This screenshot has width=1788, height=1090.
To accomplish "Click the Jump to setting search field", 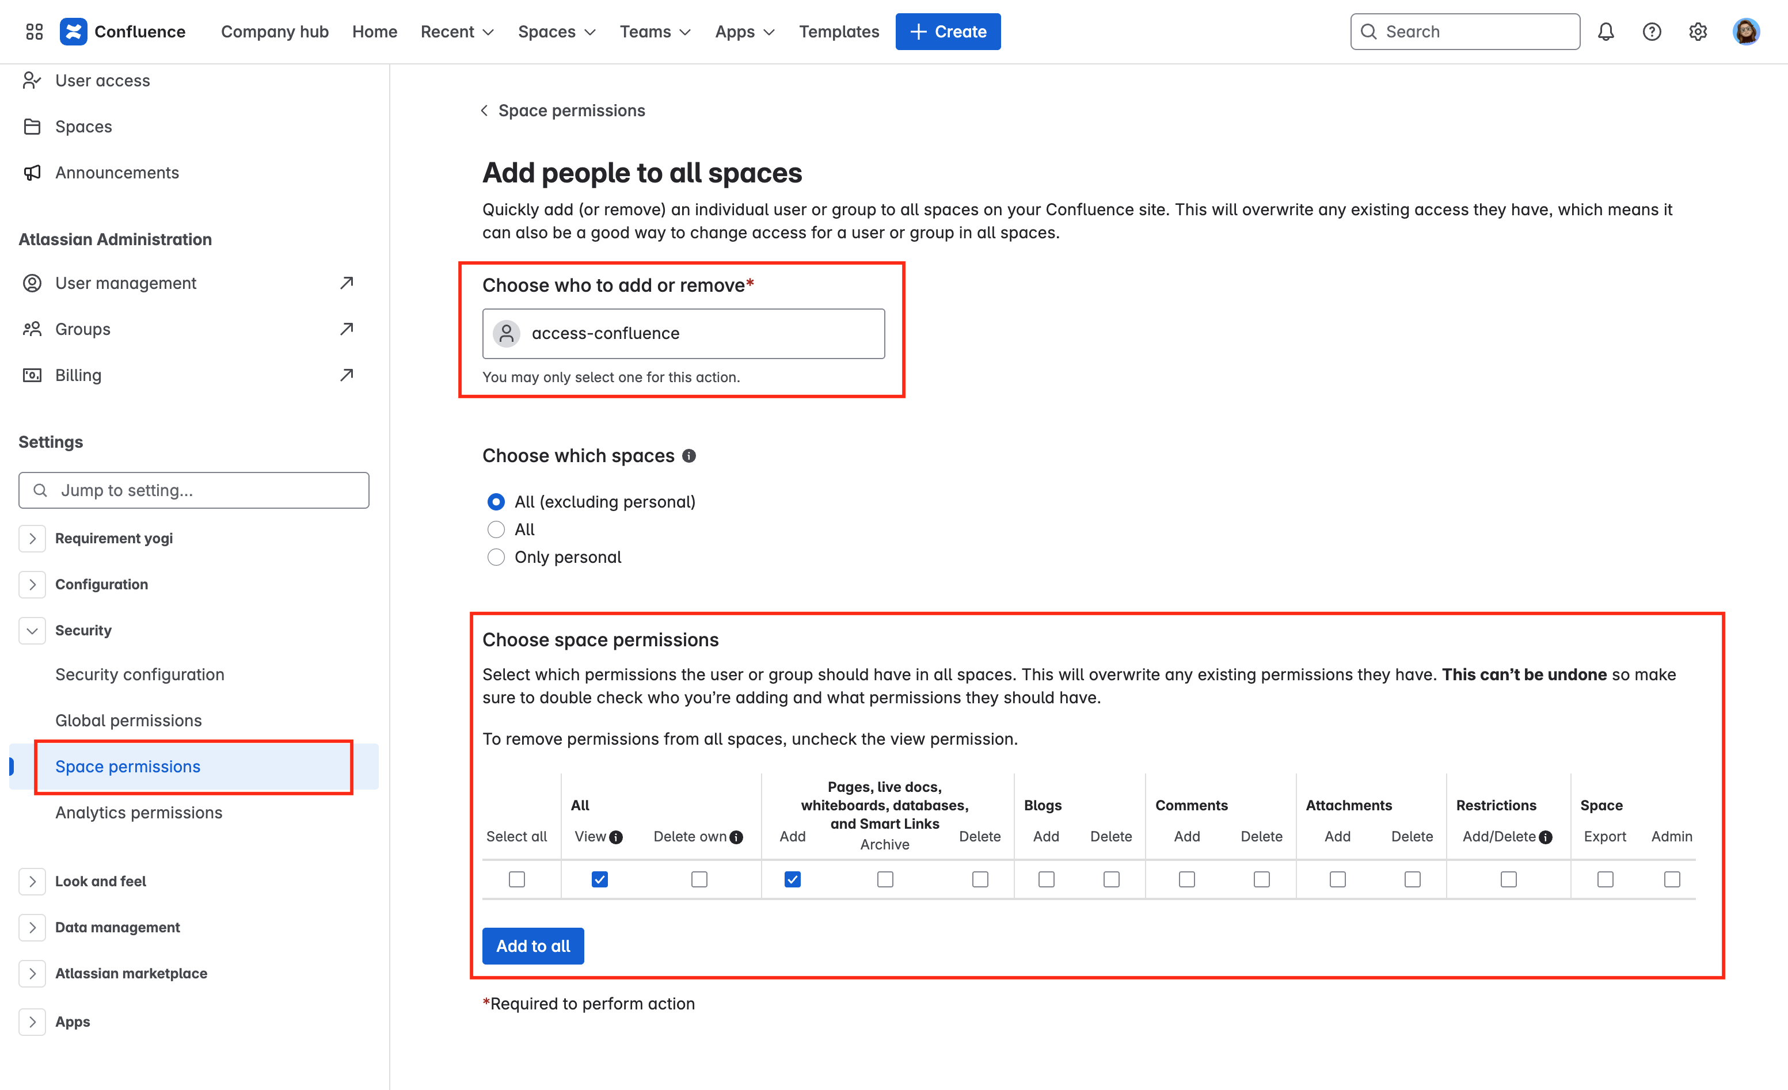I will 194,490.
